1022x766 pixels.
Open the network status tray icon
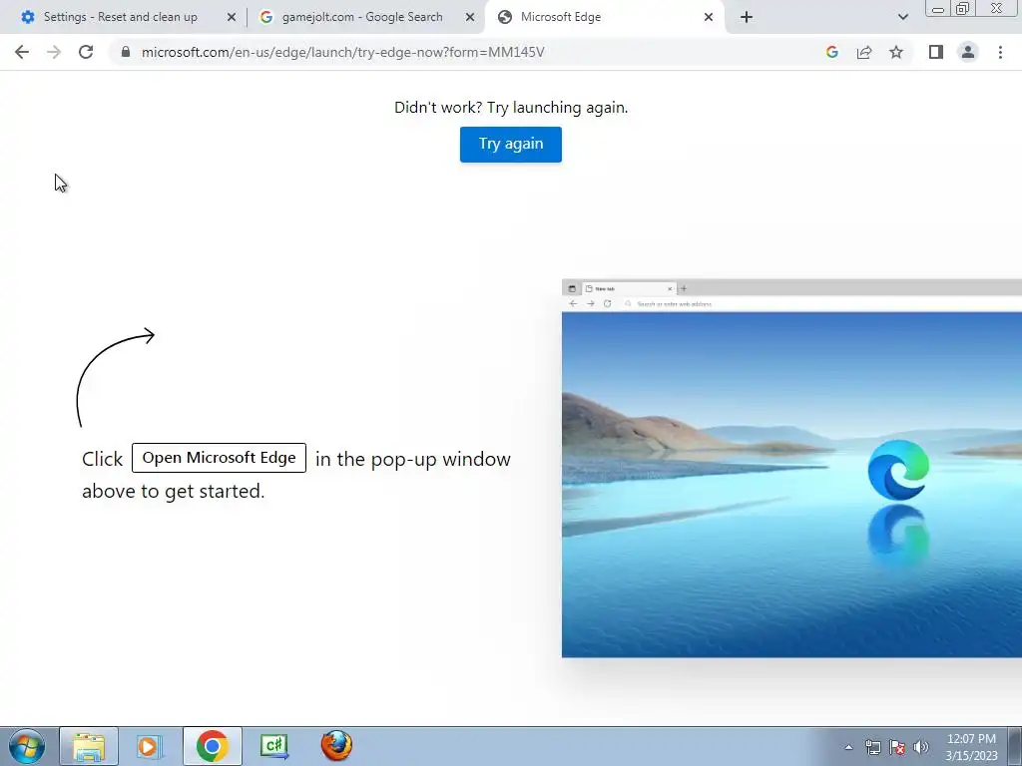point(872,748)
